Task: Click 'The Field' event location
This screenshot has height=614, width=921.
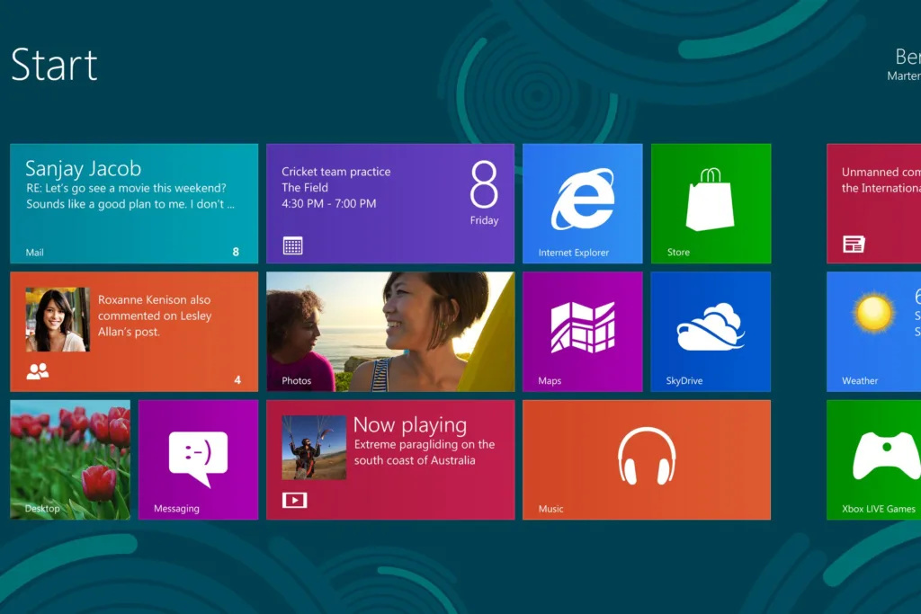Action: point(305,187)
